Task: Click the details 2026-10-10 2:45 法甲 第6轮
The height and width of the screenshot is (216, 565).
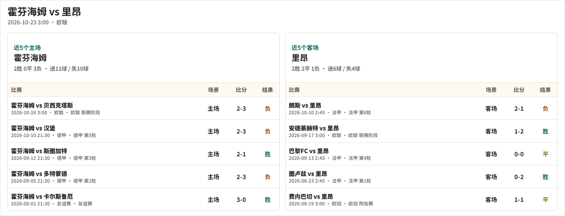Action: [330, 113]
